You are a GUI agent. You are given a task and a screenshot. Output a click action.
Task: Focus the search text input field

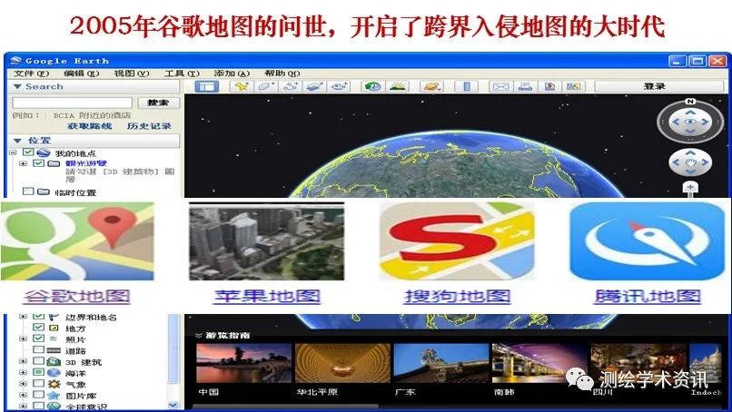coord(73,103)
